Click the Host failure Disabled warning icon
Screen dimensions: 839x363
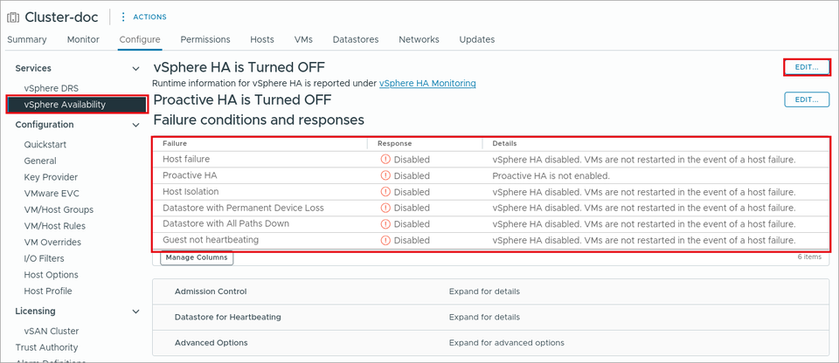[x=385, y=160]
